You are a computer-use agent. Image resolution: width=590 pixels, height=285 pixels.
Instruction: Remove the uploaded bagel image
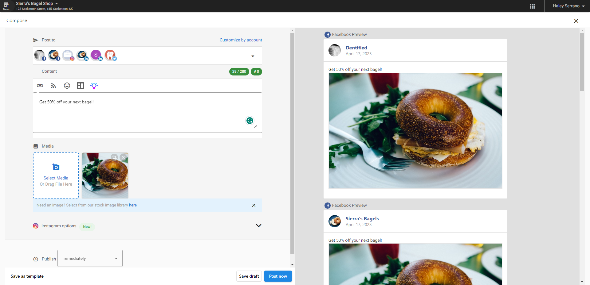click(x=123, y=157)
